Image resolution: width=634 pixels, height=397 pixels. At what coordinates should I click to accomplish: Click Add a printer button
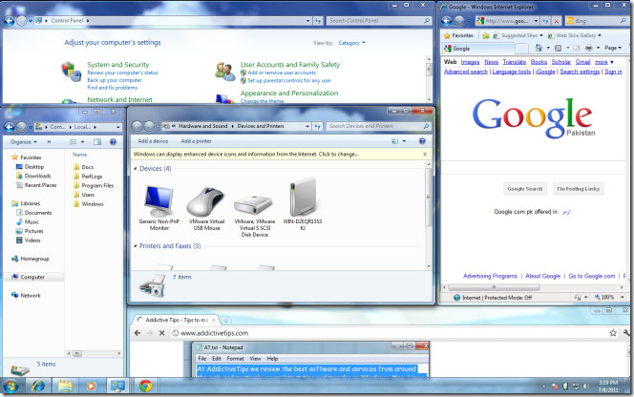pyautogui.click(x=196, y=141)
